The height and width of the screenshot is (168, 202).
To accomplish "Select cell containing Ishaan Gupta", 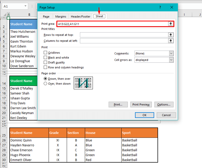I will [x=24, y=98].
